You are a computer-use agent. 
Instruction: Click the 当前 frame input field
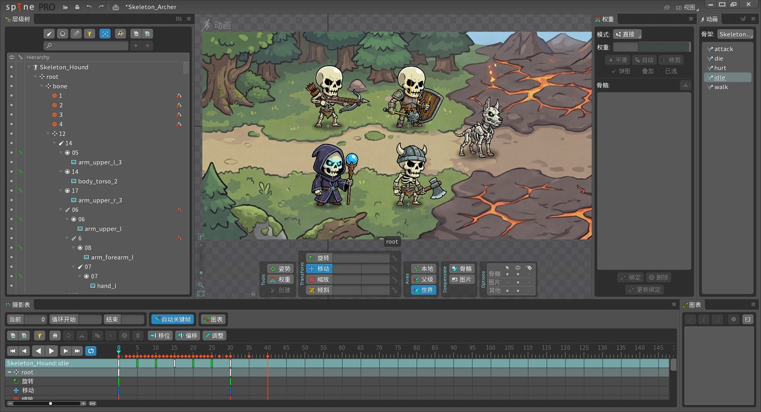tap(32, 319)
